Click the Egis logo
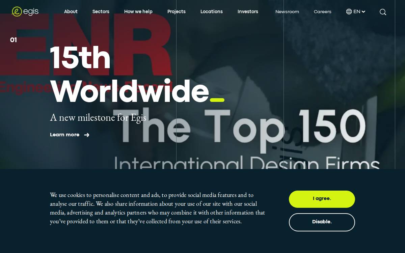Viewport: 405px width, 253px height. coord(25,11)
